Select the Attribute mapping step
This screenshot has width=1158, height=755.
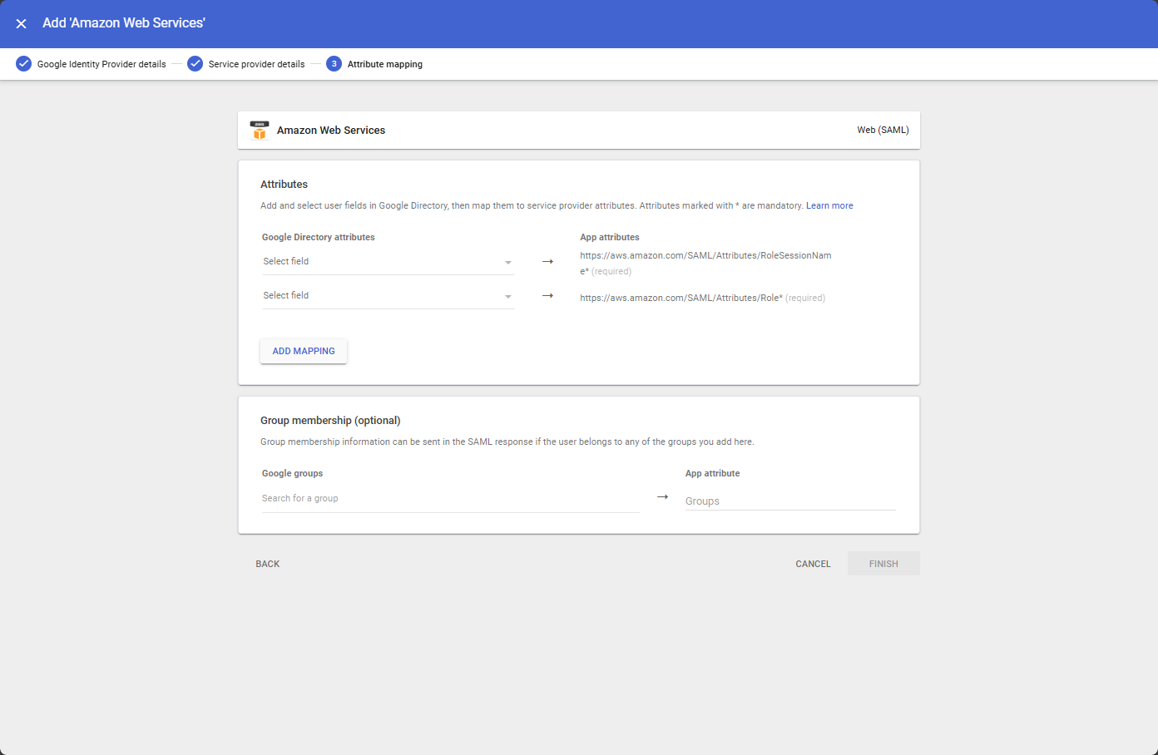click(385, 64)
